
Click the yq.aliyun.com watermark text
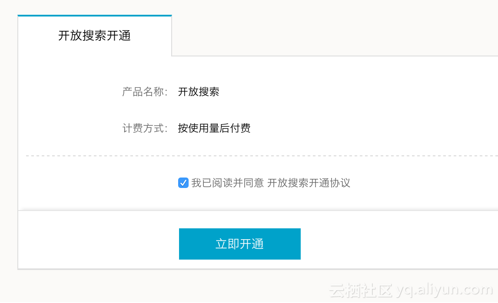point(445,290)
